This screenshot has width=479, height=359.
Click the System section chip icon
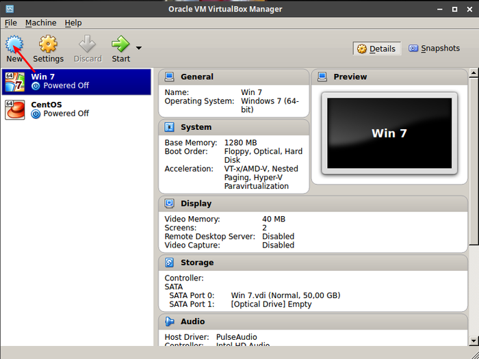(169, 127)
